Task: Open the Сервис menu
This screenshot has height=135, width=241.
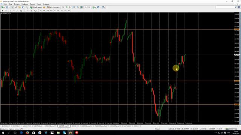Action: (x=32, y=4)
